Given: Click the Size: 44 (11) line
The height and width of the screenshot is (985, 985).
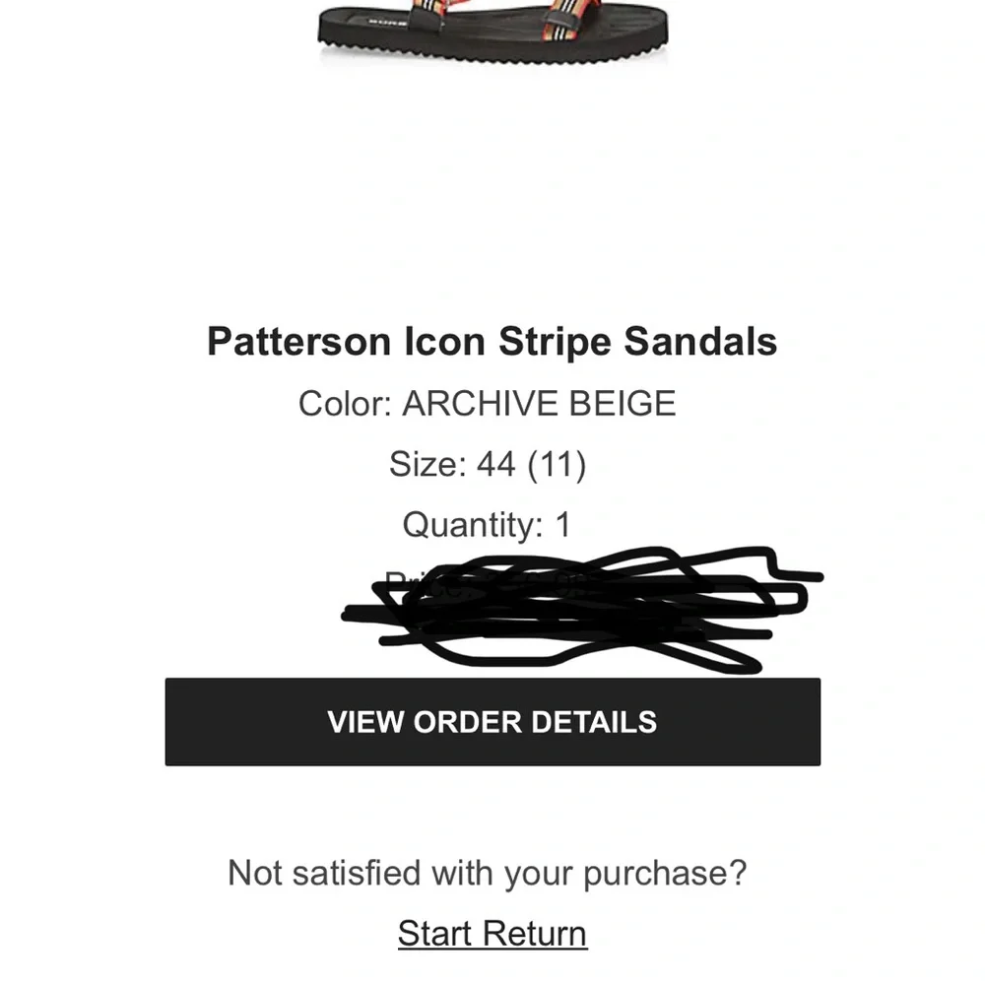Looking at the screenshot, I should pyautogui.click(x=491, y=464).
